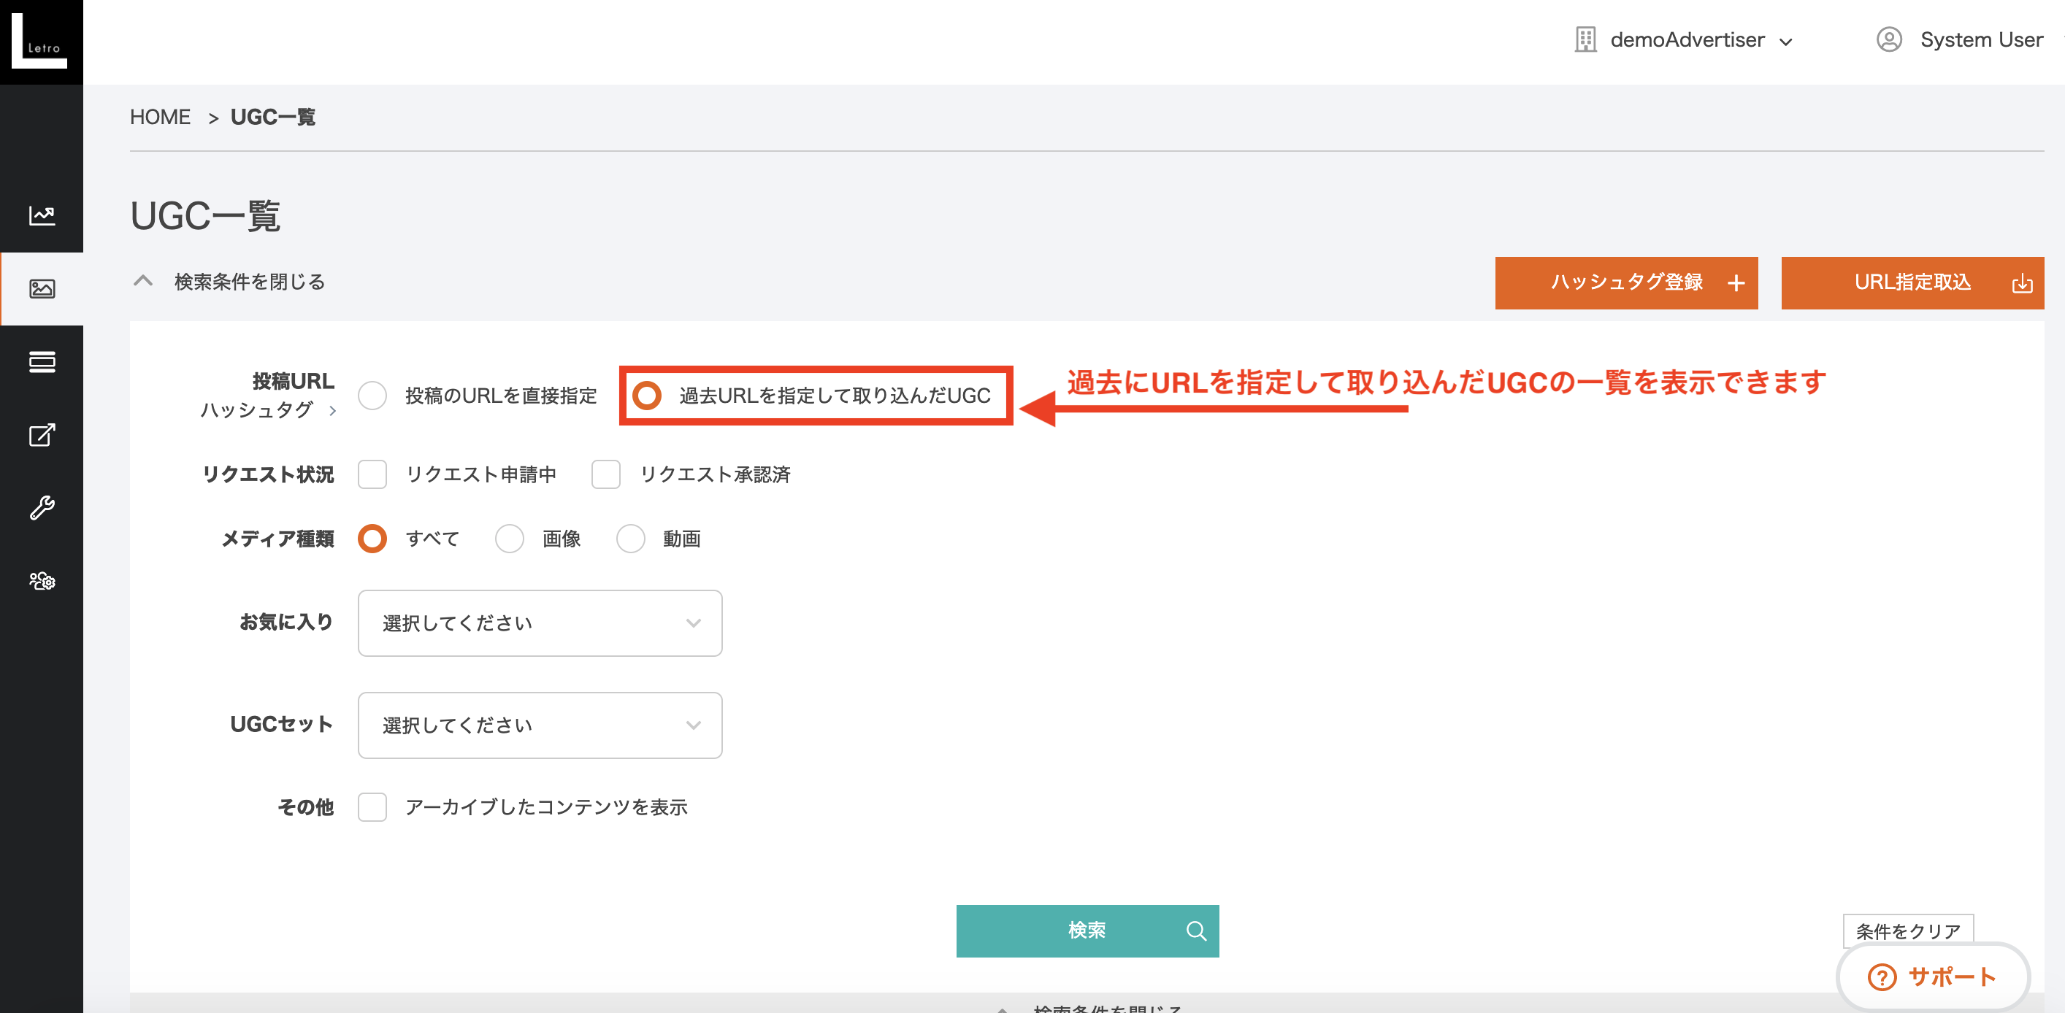Select the 動画 media type radio
2065x1013 pixels.
[630, 539]
